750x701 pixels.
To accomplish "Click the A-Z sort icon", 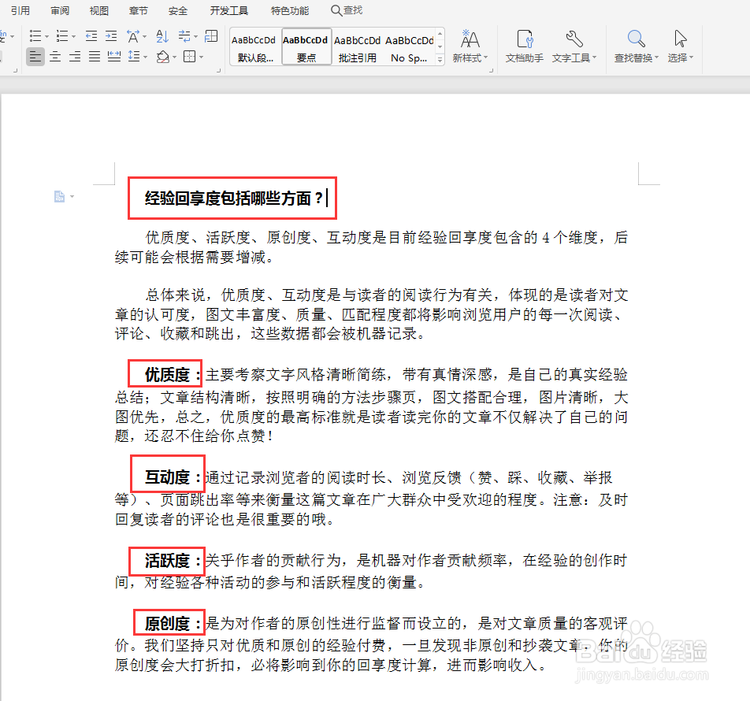I will coord(162,36).
